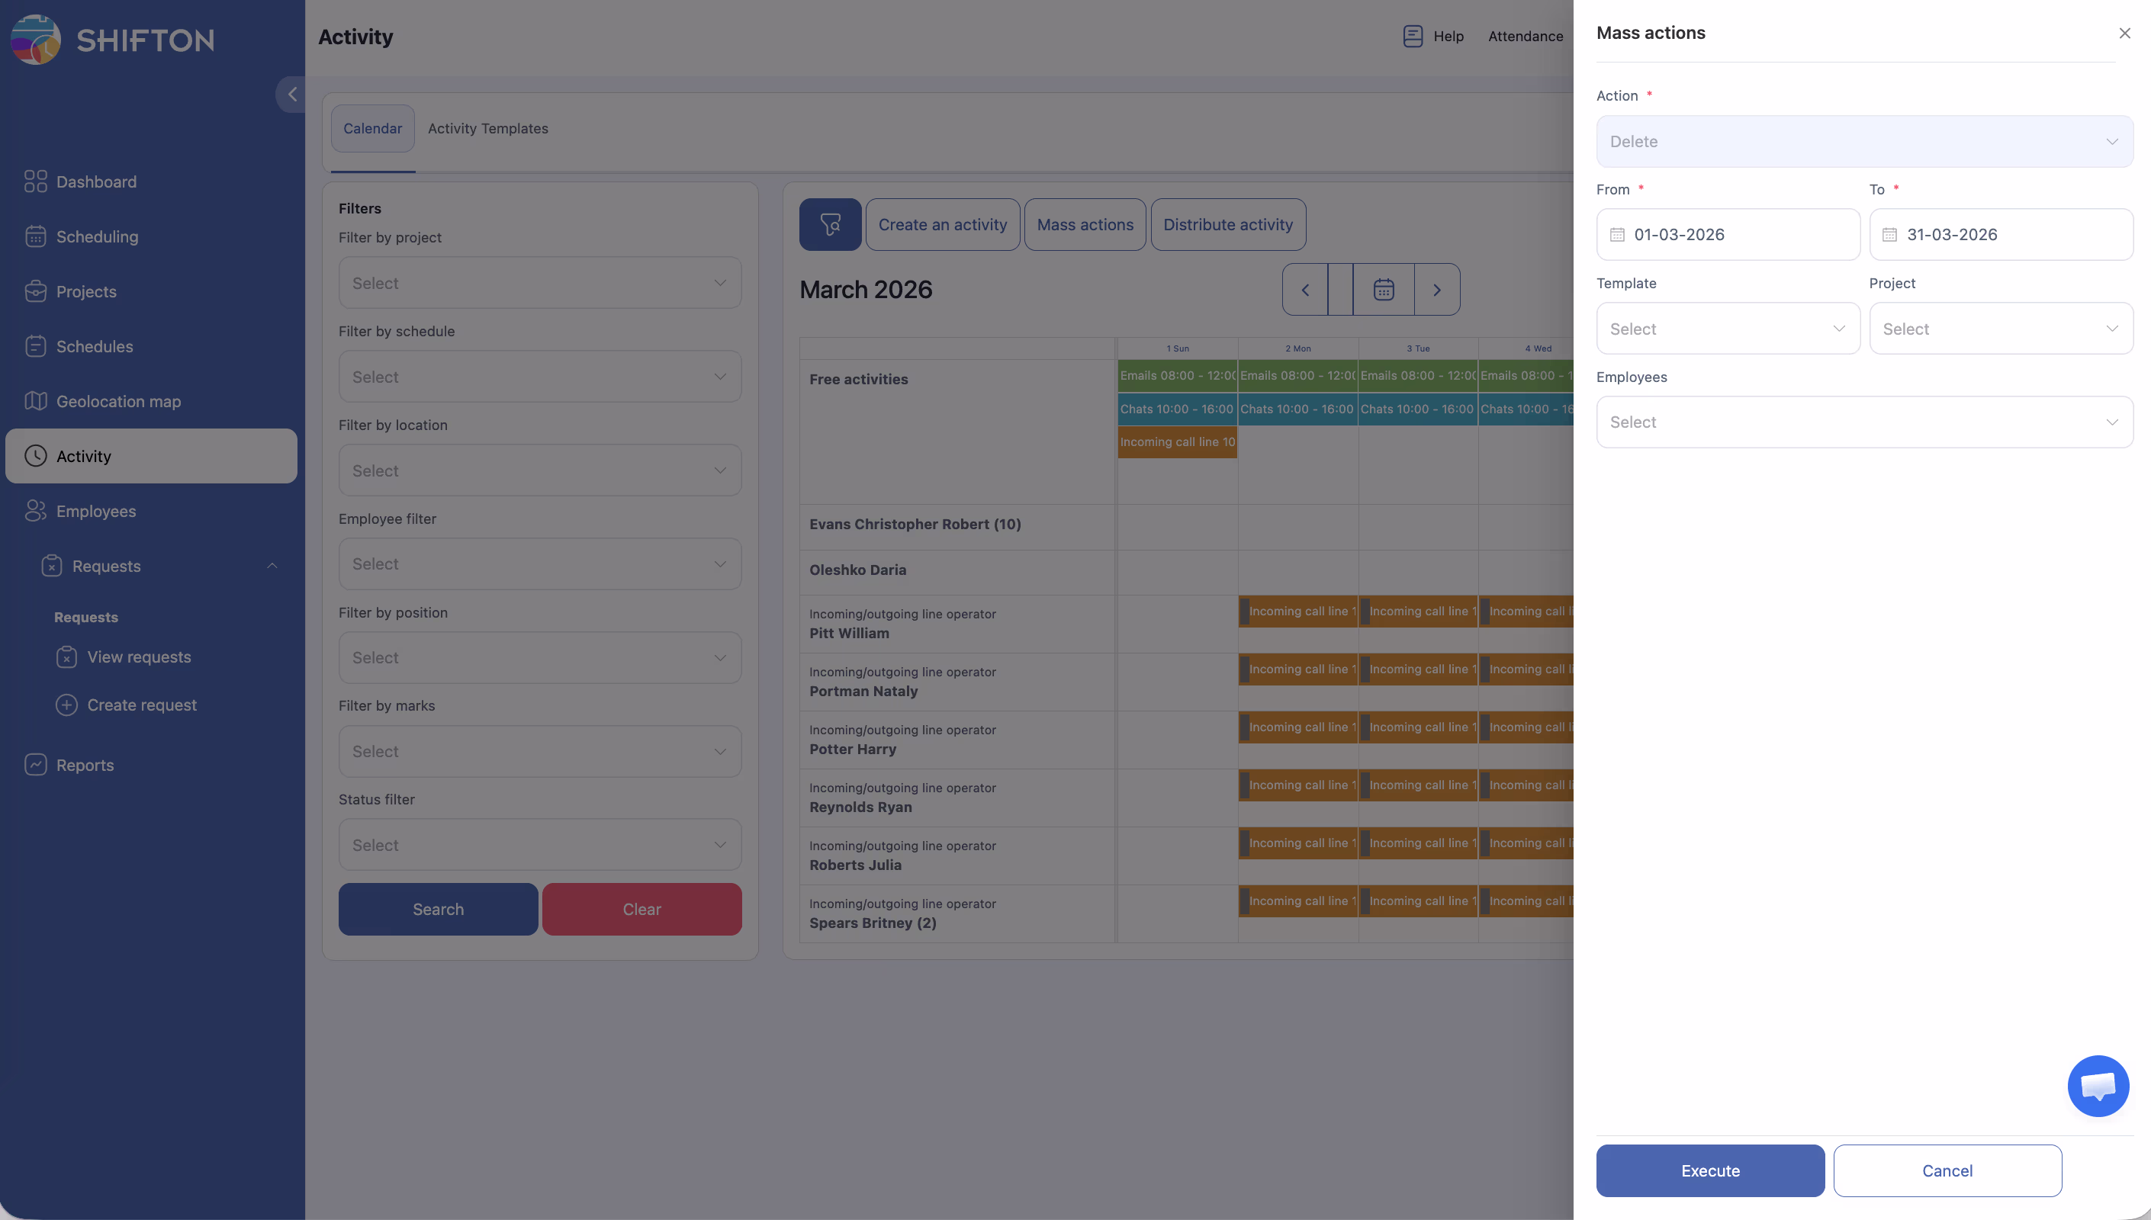Collapse the Requests sidebar section
The image size is (2151, 1220).
(x=272, y=567)
